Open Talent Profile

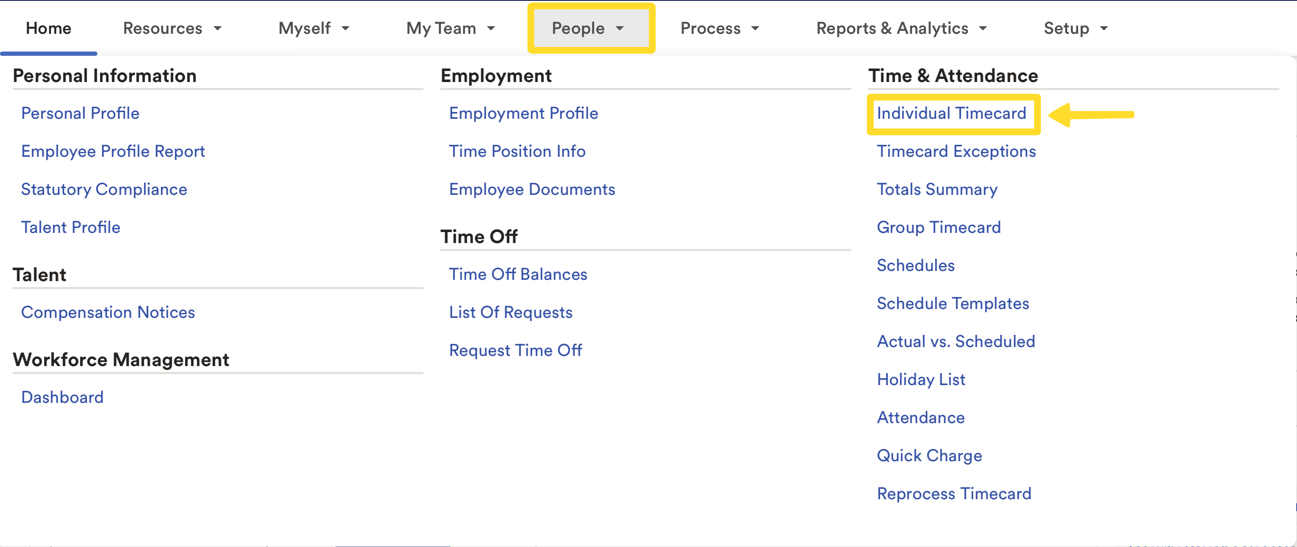coord(71,227)
